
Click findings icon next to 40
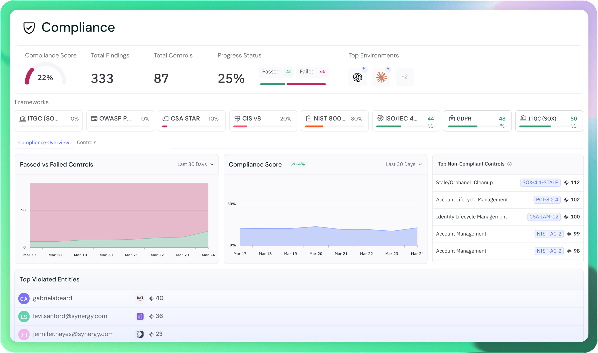pyautogui.click(x=151, y=298)
